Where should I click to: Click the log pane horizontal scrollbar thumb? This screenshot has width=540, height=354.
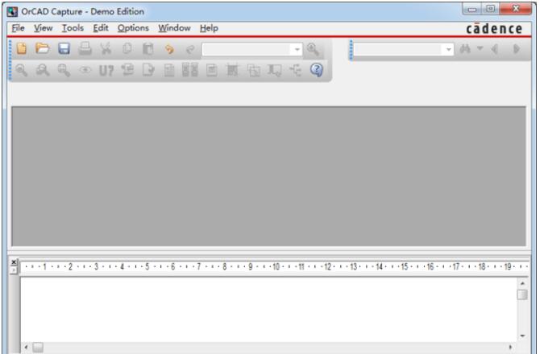(38, 348)
